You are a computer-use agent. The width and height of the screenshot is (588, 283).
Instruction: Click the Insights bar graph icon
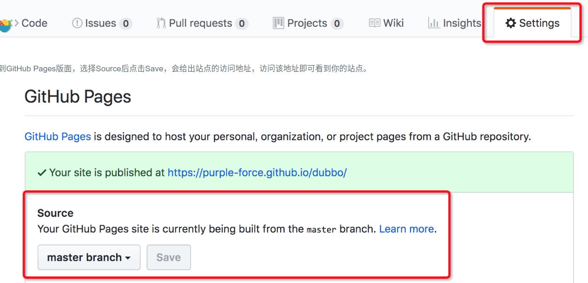point(434,23)
